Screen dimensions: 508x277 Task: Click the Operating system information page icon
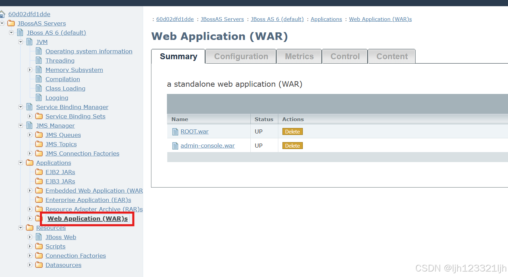[x=39, y=51]
